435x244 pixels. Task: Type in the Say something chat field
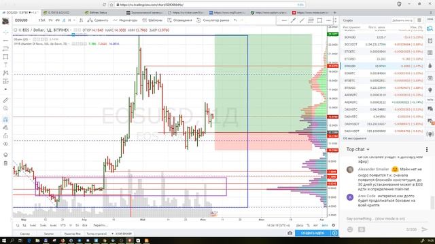pos(386,218)
